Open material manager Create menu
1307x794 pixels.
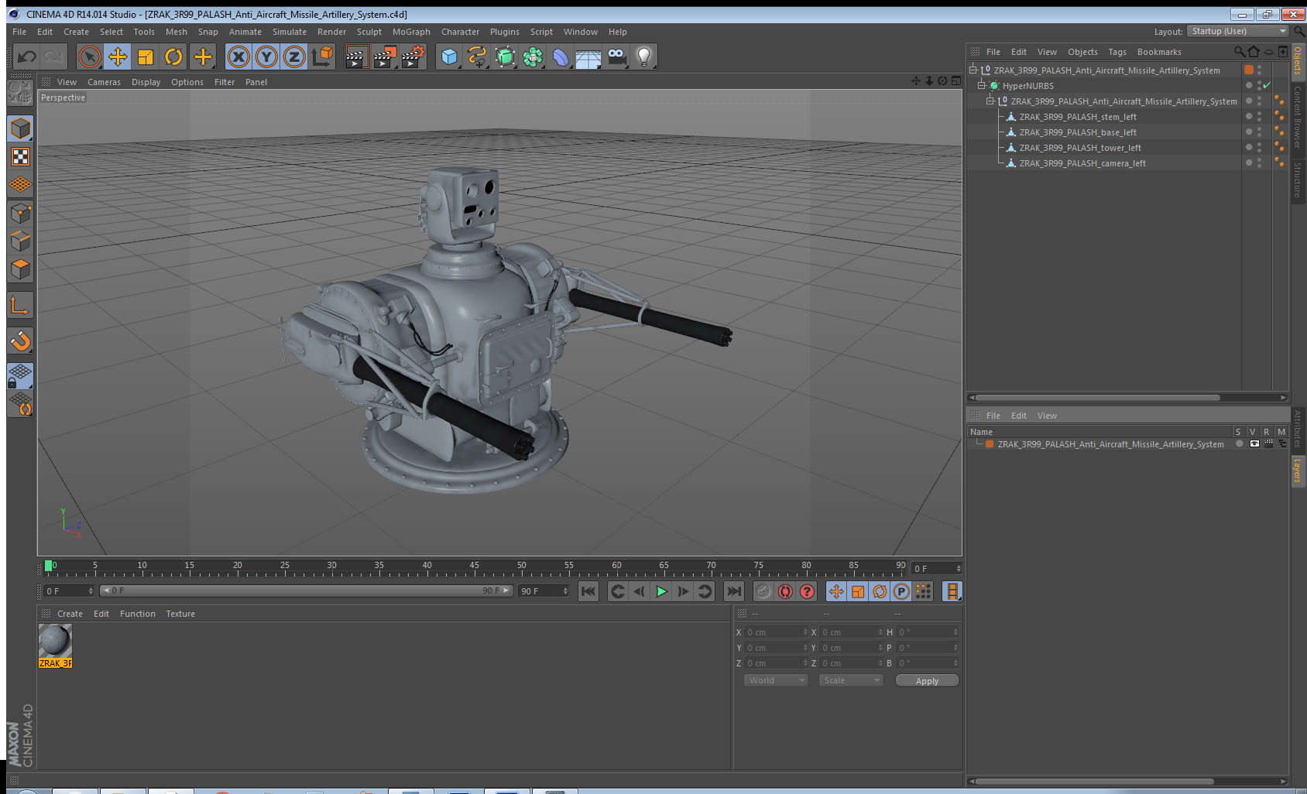pyautogui.click(x=70, y=614)
